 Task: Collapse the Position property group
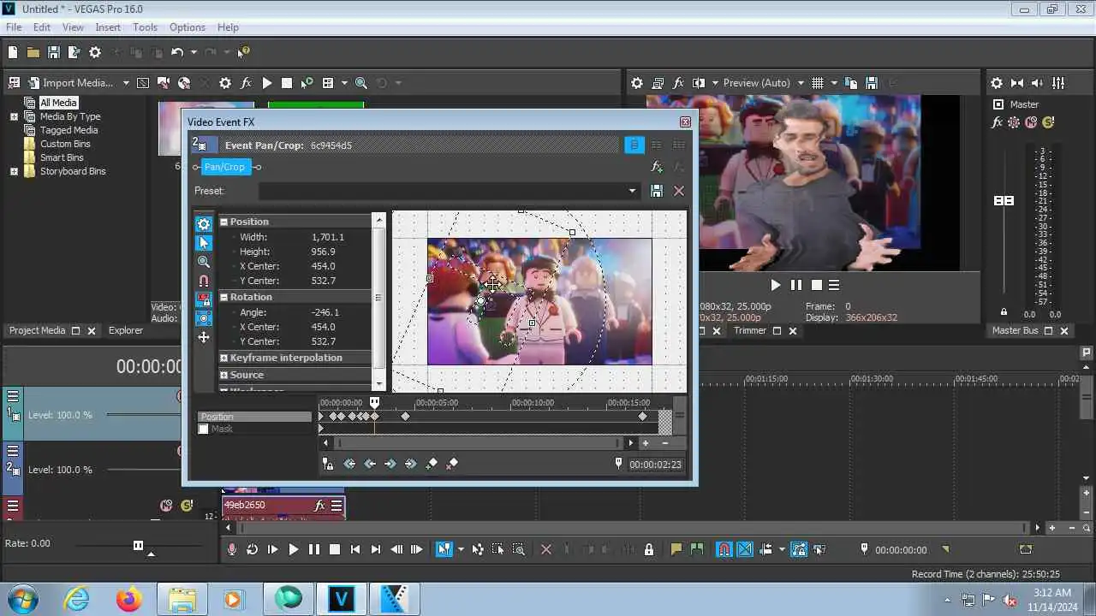[224, 222]
